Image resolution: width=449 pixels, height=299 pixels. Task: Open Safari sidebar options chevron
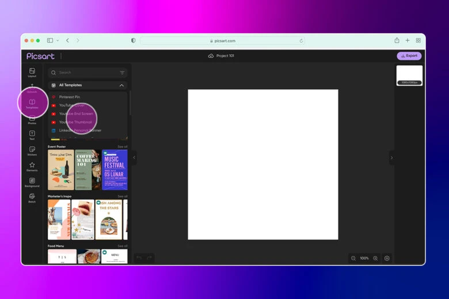(x=58, y=41)
